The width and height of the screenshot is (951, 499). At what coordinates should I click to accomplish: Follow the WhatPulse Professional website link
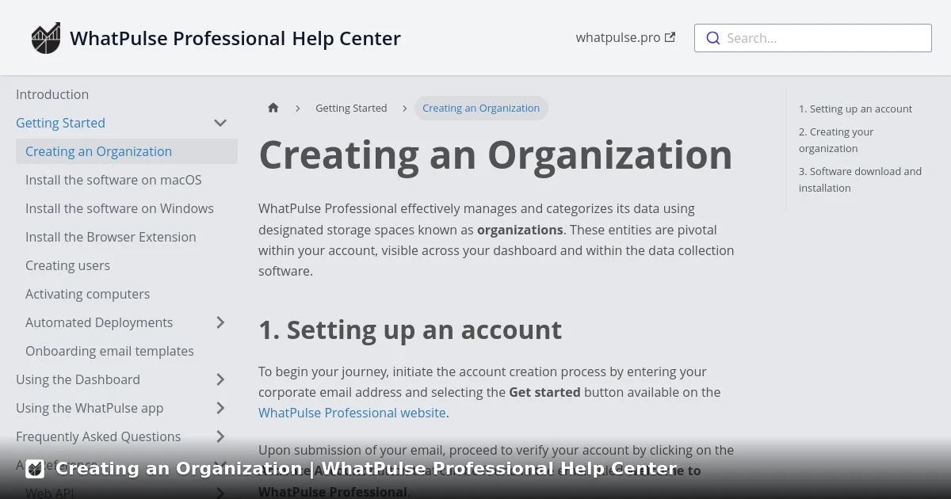(352, 413)
